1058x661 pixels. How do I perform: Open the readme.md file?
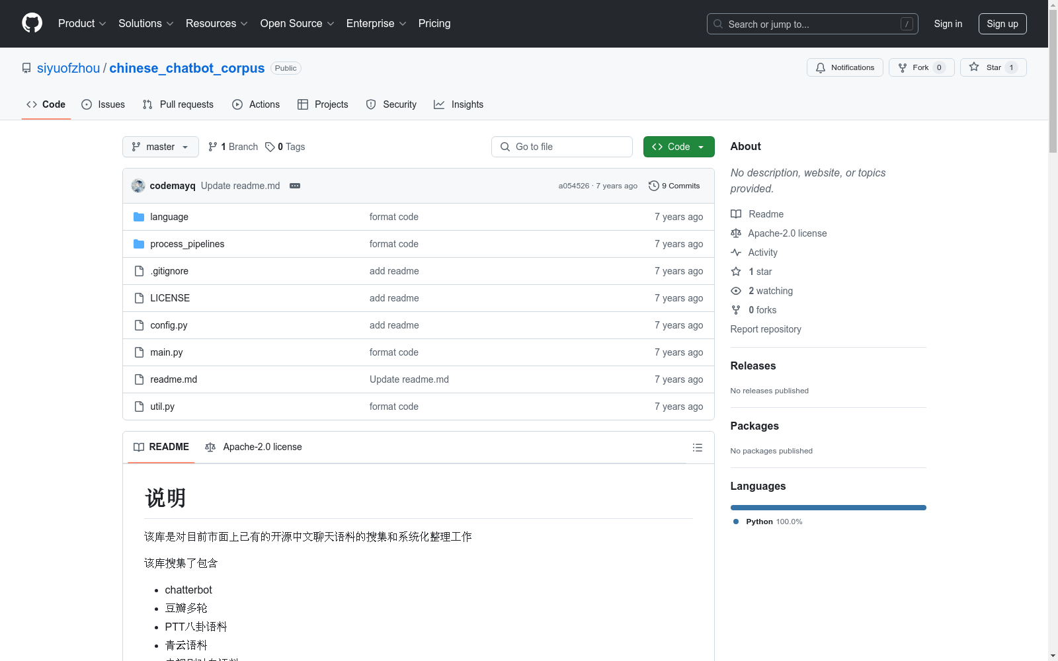pyautogui.click(x=173, y=379)
